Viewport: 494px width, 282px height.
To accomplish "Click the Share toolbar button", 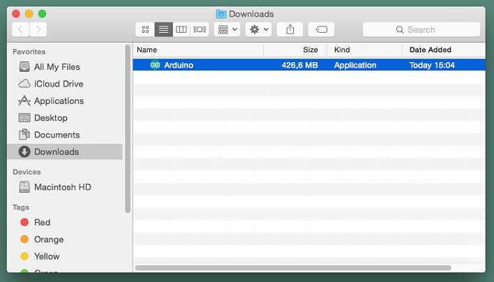I will point(290,29).
